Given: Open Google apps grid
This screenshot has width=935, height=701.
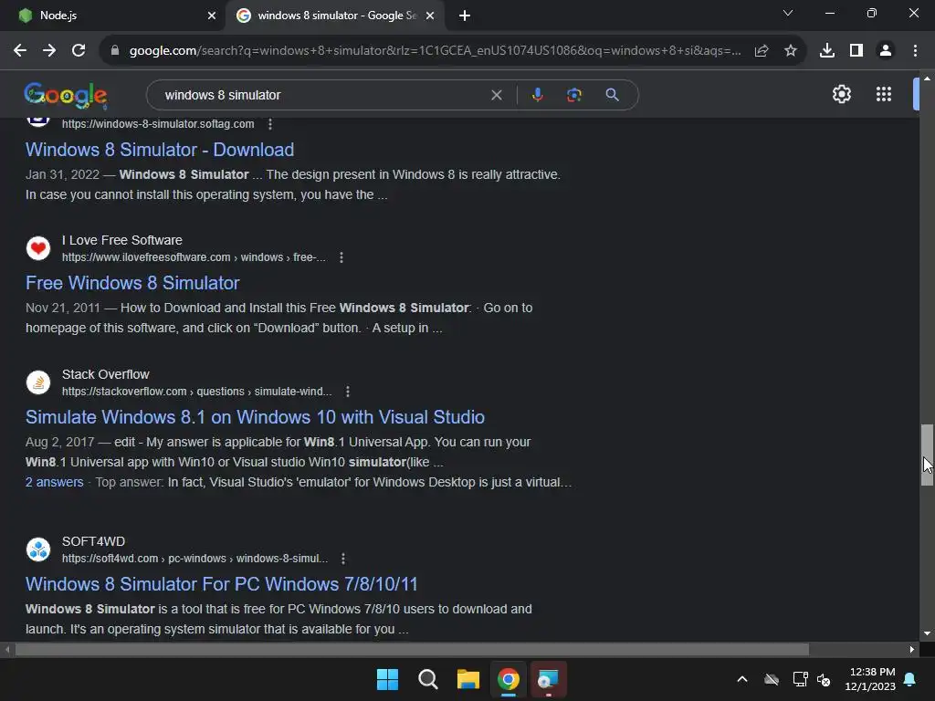Looking at the screenshot, I should click(x=884, y=94).
